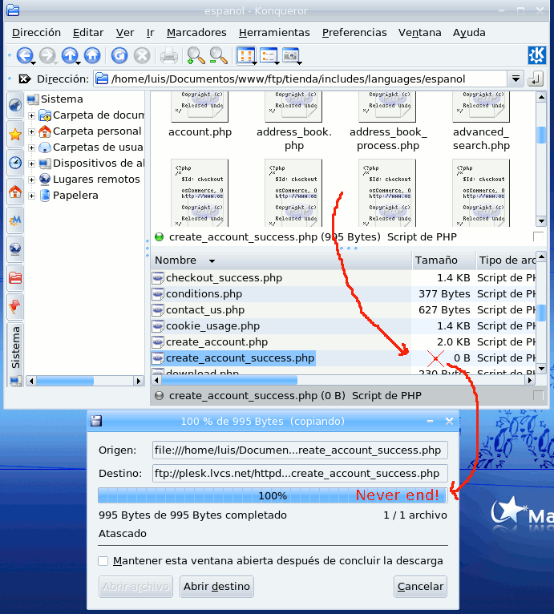Open Bookmarks star tab in sidebar
The height and width of the screenshot is (614, 554).
click(14, 134)
